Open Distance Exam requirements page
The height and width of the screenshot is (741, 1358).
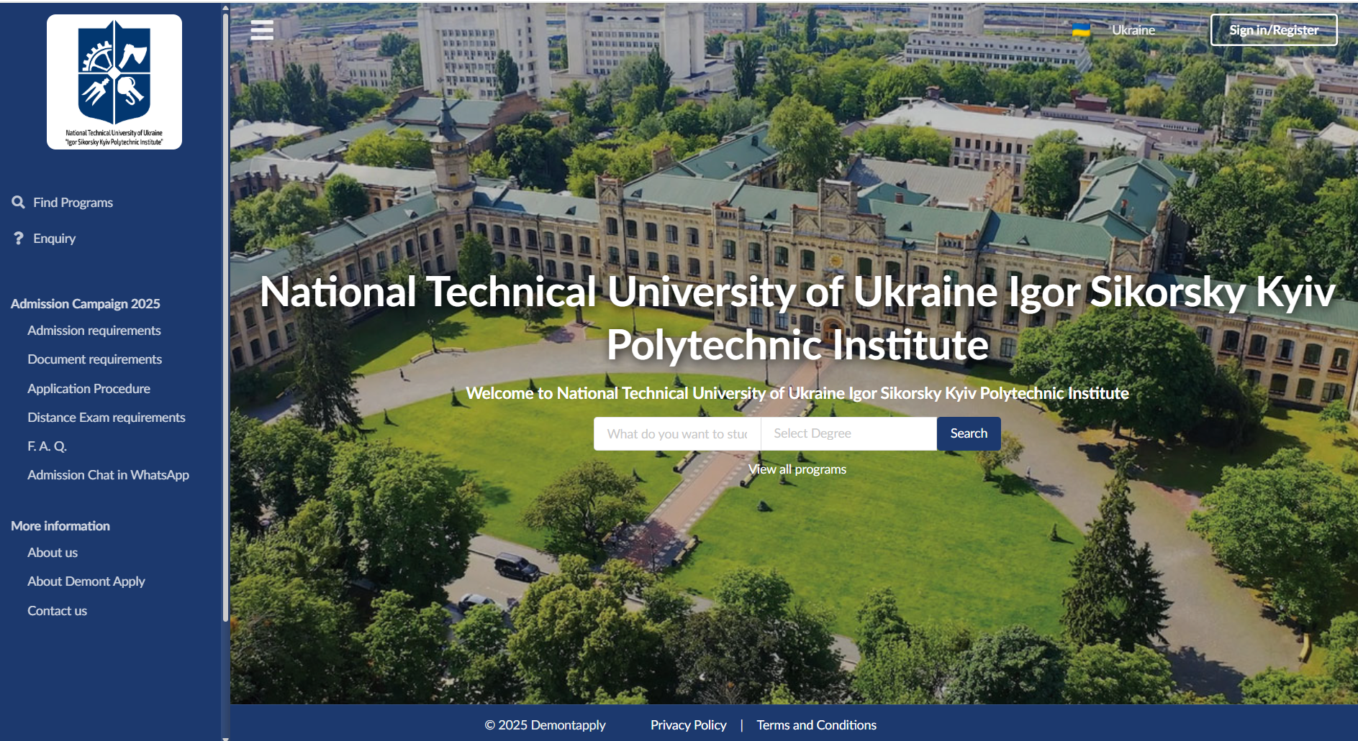(x=107, y=418)
